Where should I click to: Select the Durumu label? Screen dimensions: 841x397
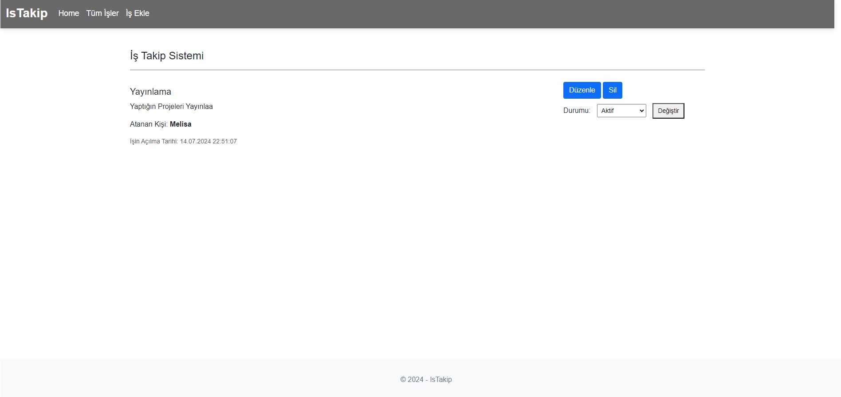pos(577,111)
